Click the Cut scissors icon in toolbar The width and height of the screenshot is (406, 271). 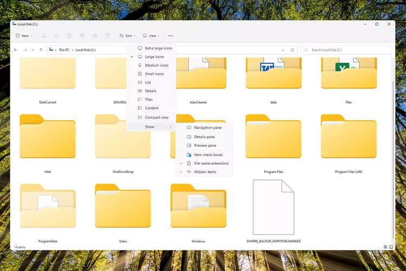pyautogui.click(x=44, y=36)
